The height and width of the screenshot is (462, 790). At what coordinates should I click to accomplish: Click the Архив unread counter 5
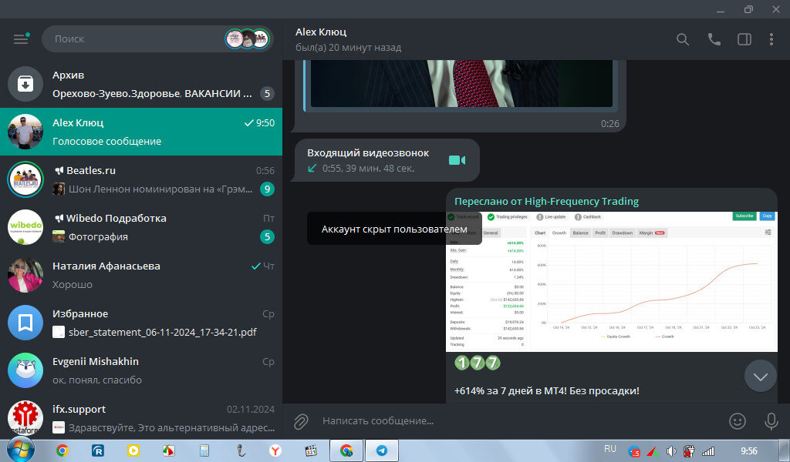click(x=267, y=93)
